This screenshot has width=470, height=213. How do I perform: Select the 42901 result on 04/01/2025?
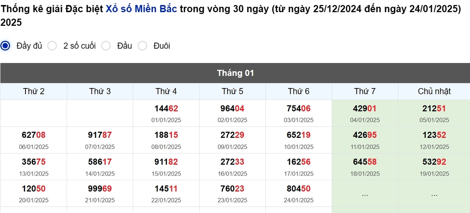tap(365, 108)
